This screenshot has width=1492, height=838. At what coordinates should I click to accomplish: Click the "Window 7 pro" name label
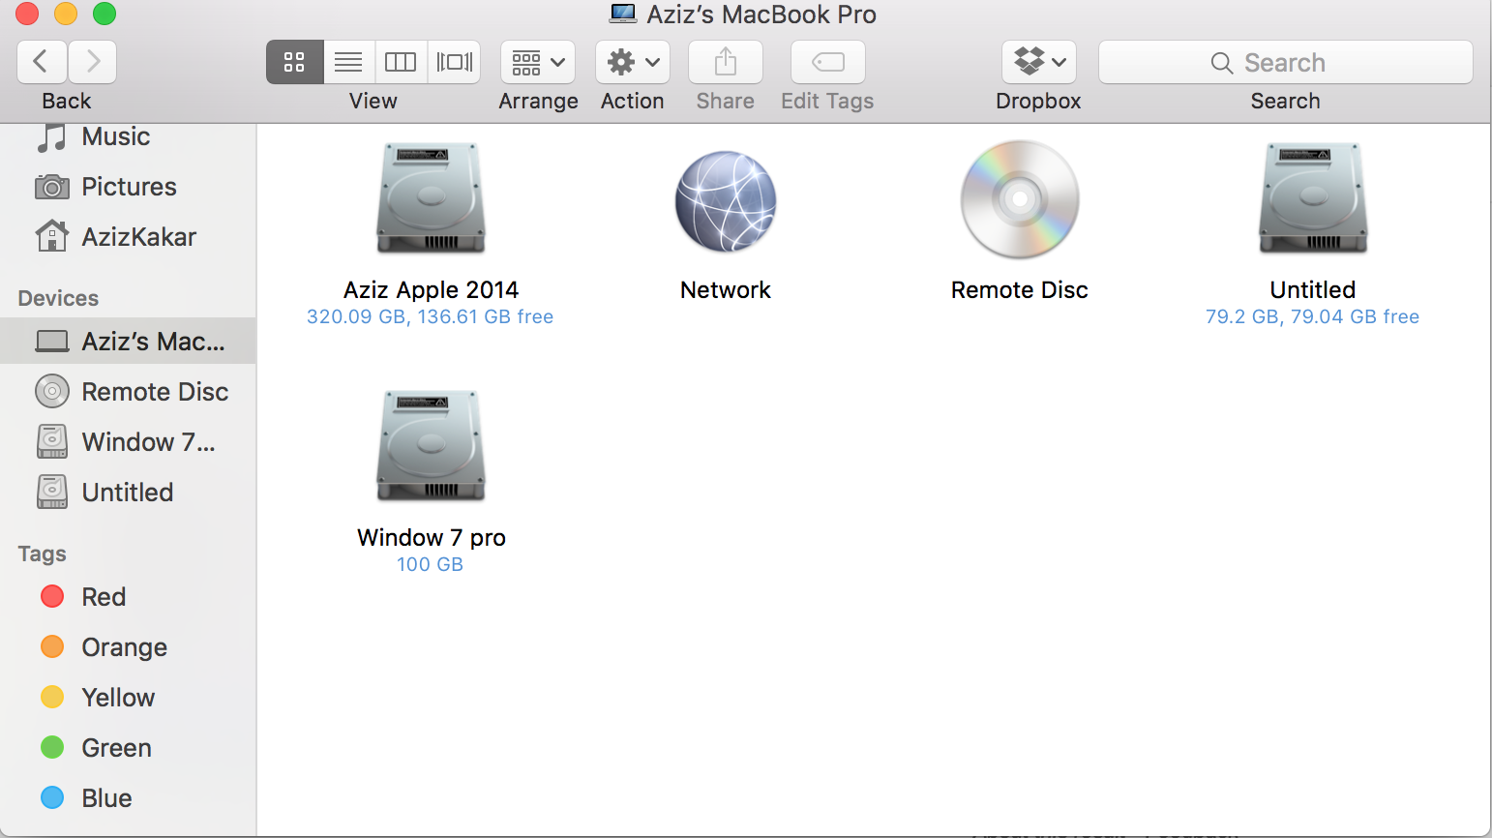pos(432,538)
